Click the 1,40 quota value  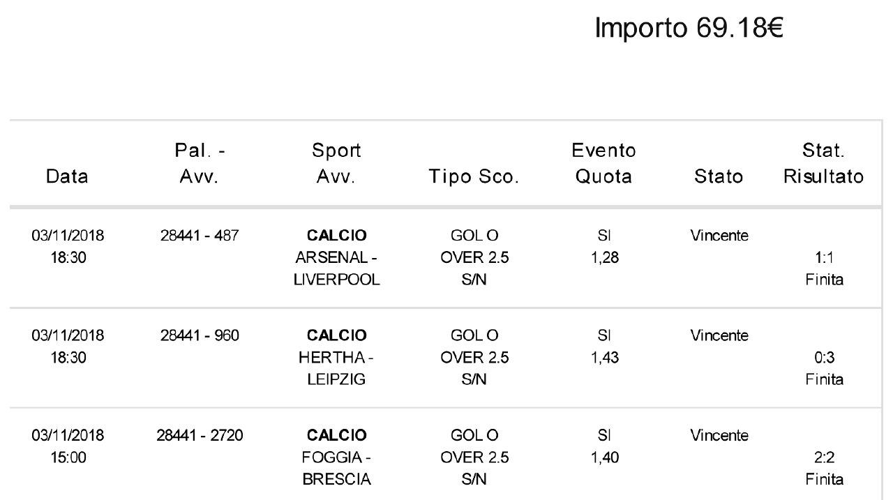(604, 457)
